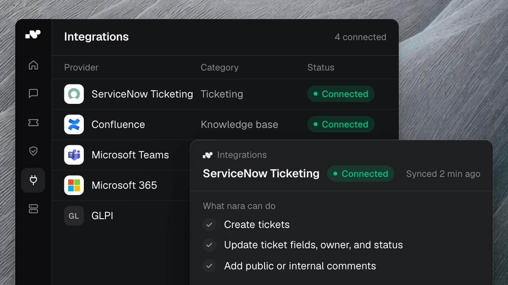Click the Connected badge in the ServiceNow Ticketing list row
The image size is (508, 285).
(341, 94)
